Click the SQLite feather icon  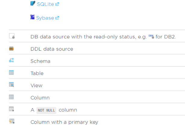click(33, 4)
